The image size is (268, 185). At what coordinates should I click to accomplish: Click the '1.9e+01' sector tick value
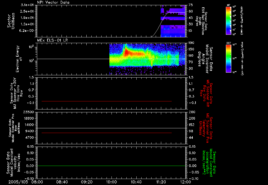point(27,18)
